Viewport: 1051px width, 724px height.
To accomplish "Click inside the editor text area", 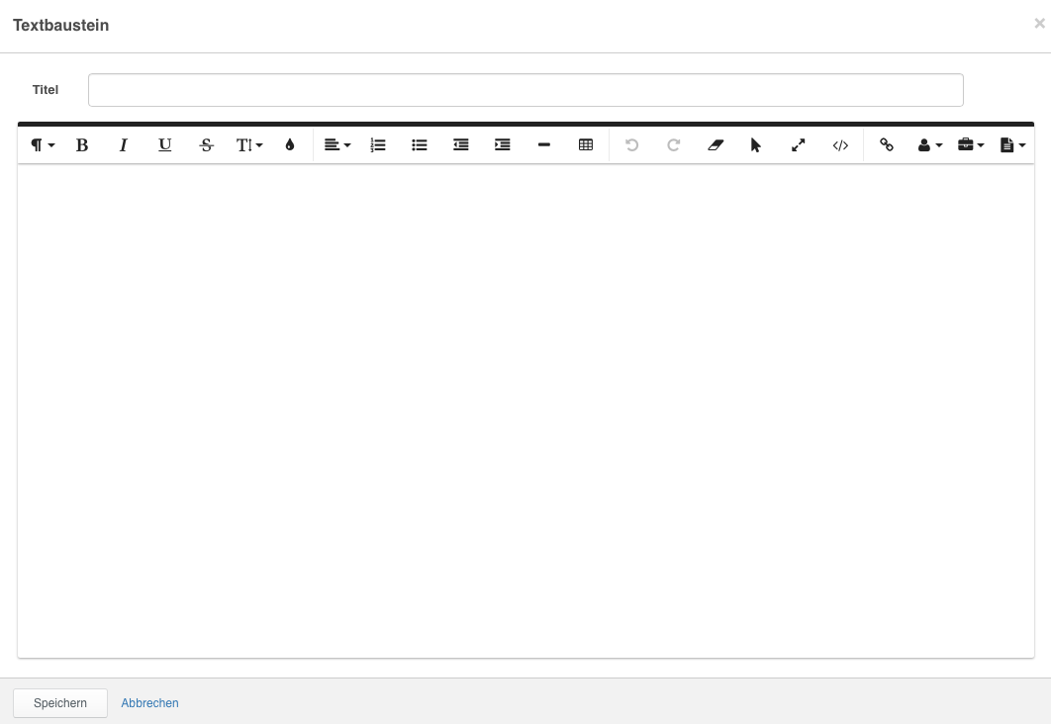I will coord(525,411).
